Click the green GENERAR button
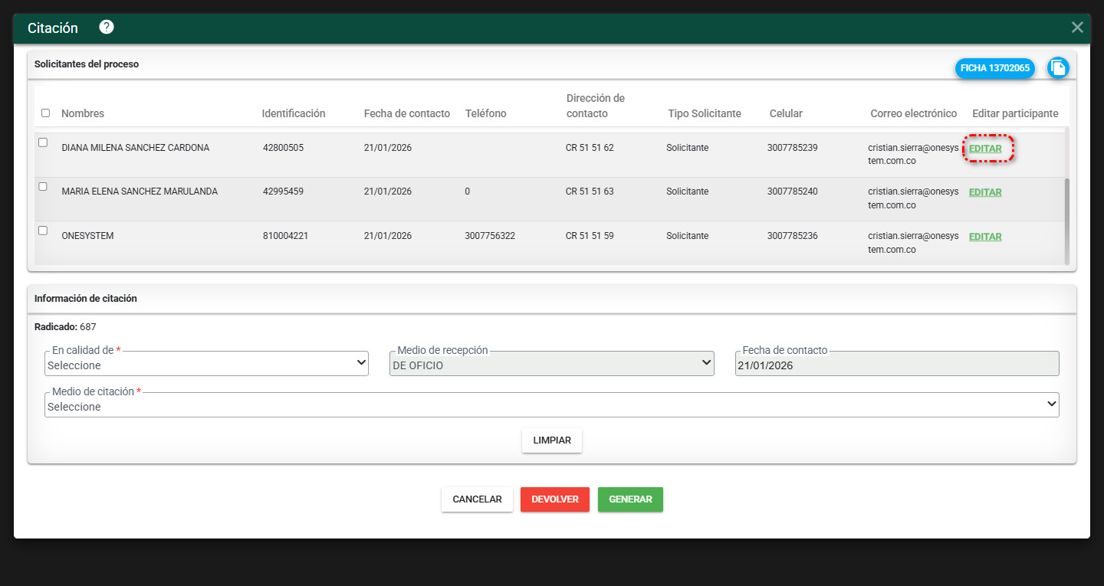The image size is (1104, 586). click(x=630, y=499)
